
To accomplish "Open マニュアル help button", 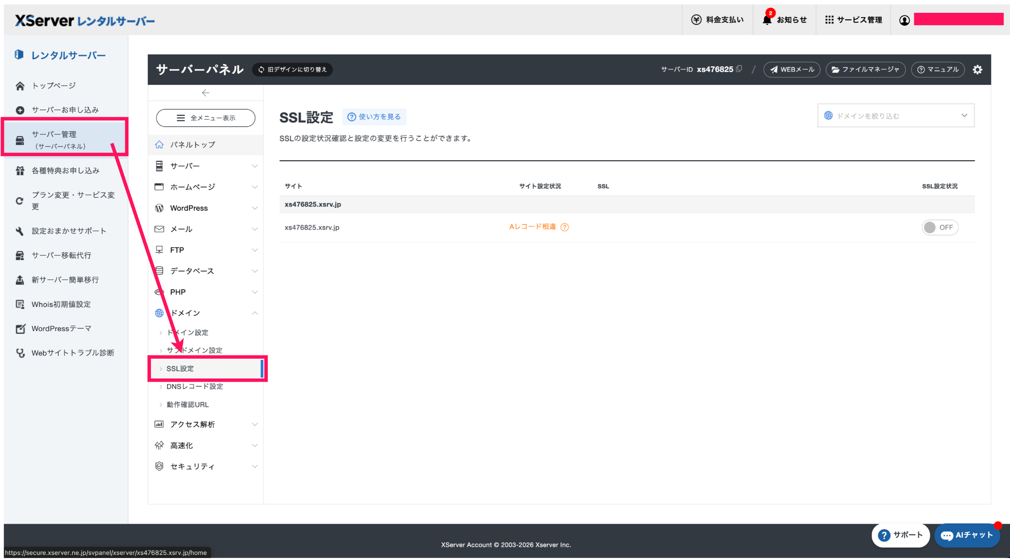I will click(x=938, y=70).
